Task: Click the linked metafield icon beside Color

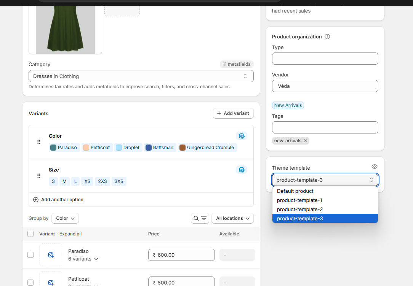Action: point(242,136)
